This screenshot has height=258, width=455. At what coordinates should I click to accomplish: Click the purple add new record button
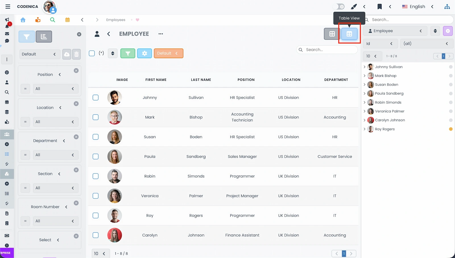tap(448, 31)
